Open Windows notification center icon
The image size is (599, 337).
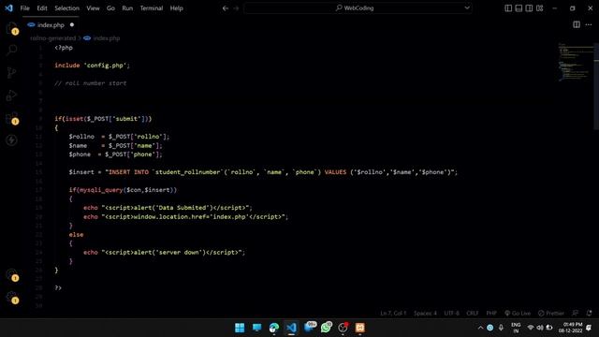(x=589, y=328)
